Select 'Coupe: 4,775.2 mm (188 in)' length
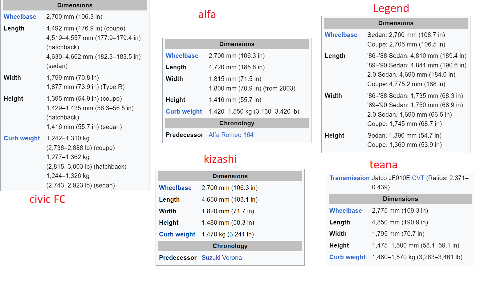This screenshot has height=282, width=480. (406, 84)
